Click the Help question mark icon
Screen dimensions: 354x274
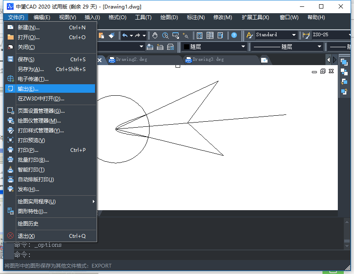pyautogui.click(x=234, y=35)
